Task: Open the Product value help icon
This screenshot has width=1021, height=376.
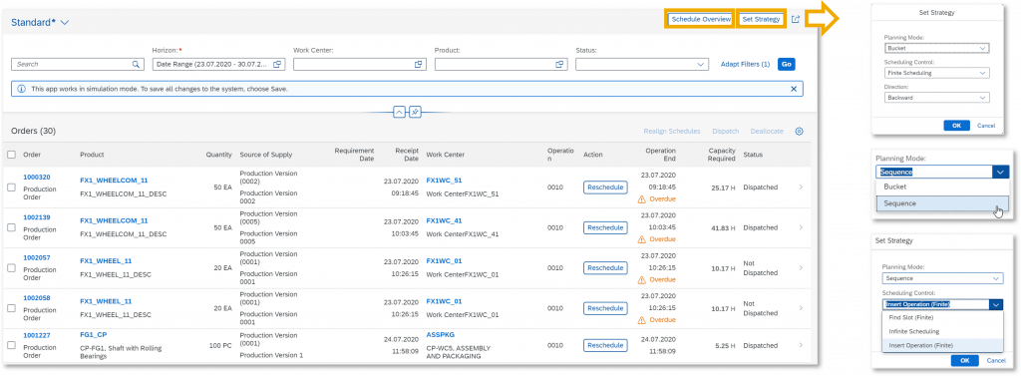Action: 559,65
